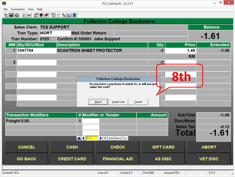Viewport: 235px width, 177px height.
Task: Click the yellow 1-1 record field
Action: (92, 138)
